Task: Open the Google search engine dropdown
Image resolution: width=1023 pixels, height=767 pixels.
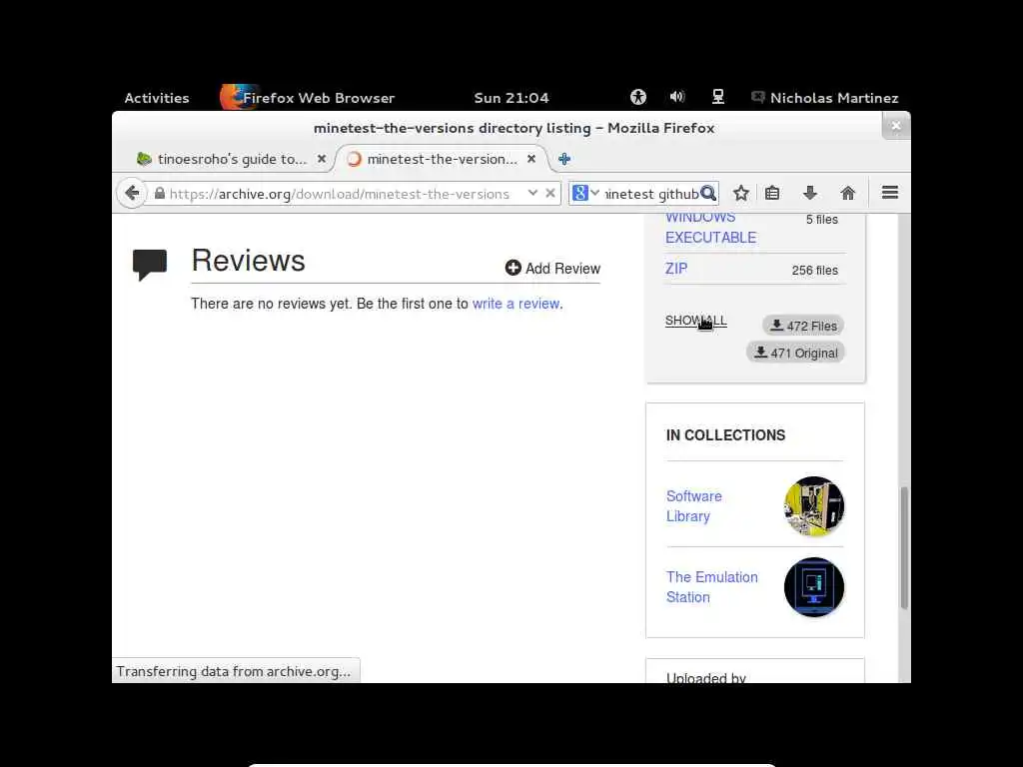Action: [585, 193]
